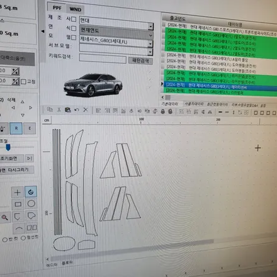This screenshot has width=277, height=277.
Task: Switch to the WND tab
Action: (76, 9)
